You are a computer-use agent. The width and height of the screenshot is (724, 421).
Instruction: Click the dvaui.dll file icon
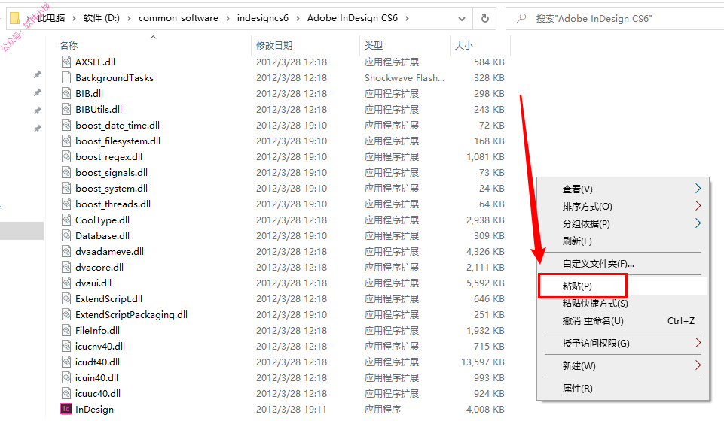coord(66,283)
